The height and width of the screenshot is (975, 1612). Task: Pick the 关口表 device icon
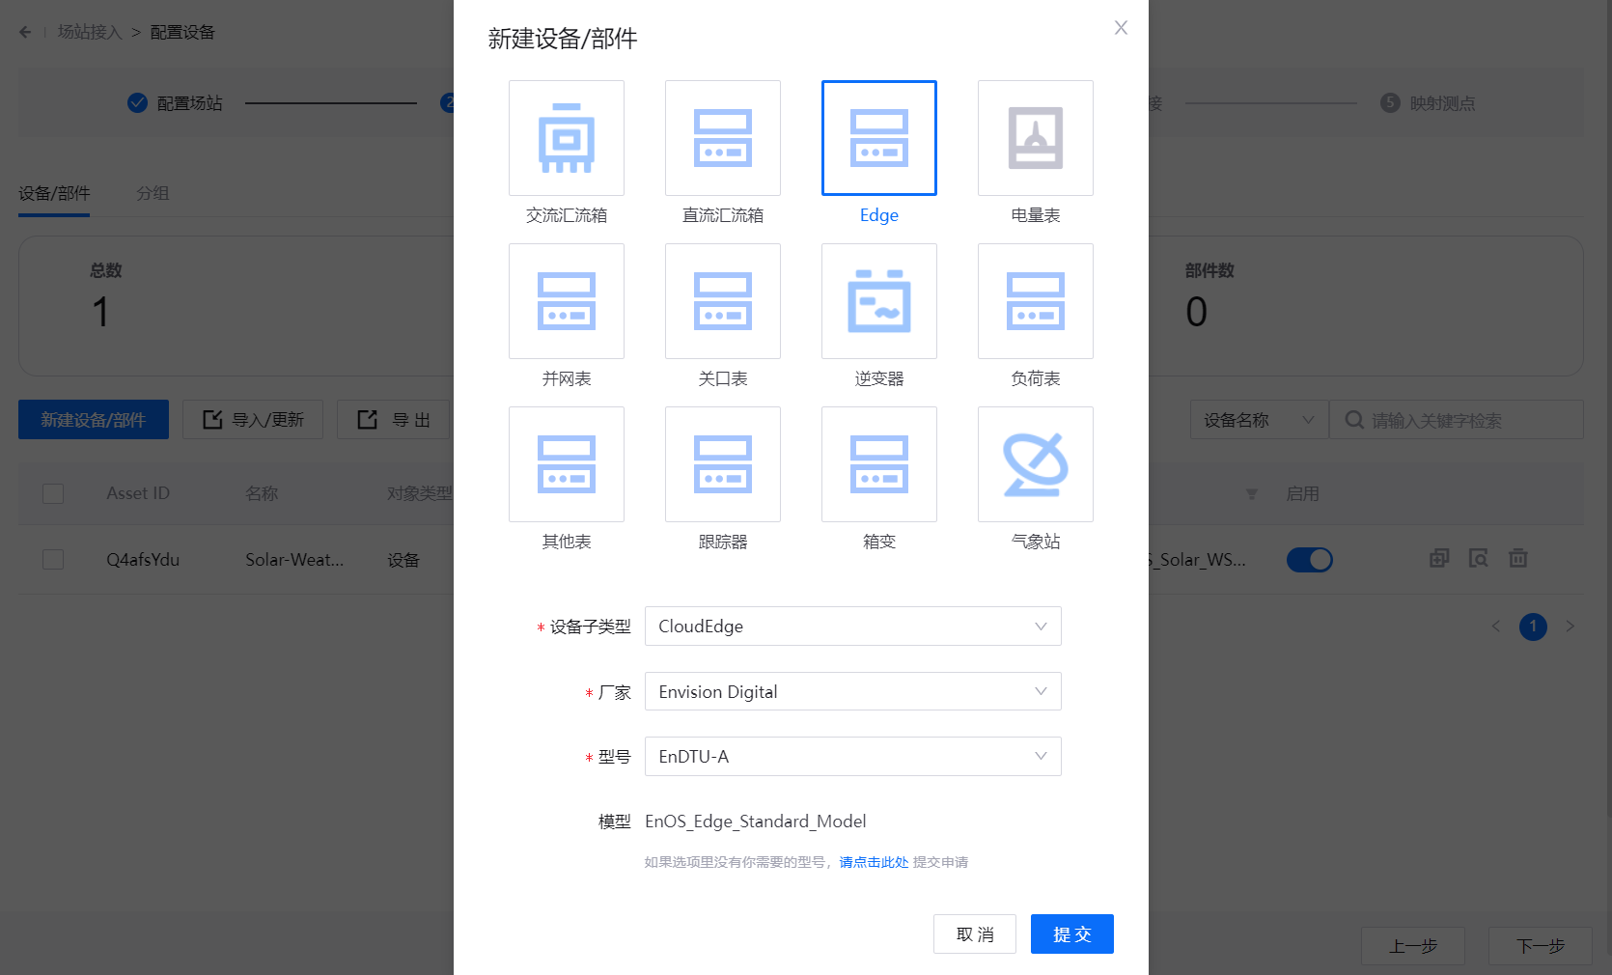click(723, 301)
